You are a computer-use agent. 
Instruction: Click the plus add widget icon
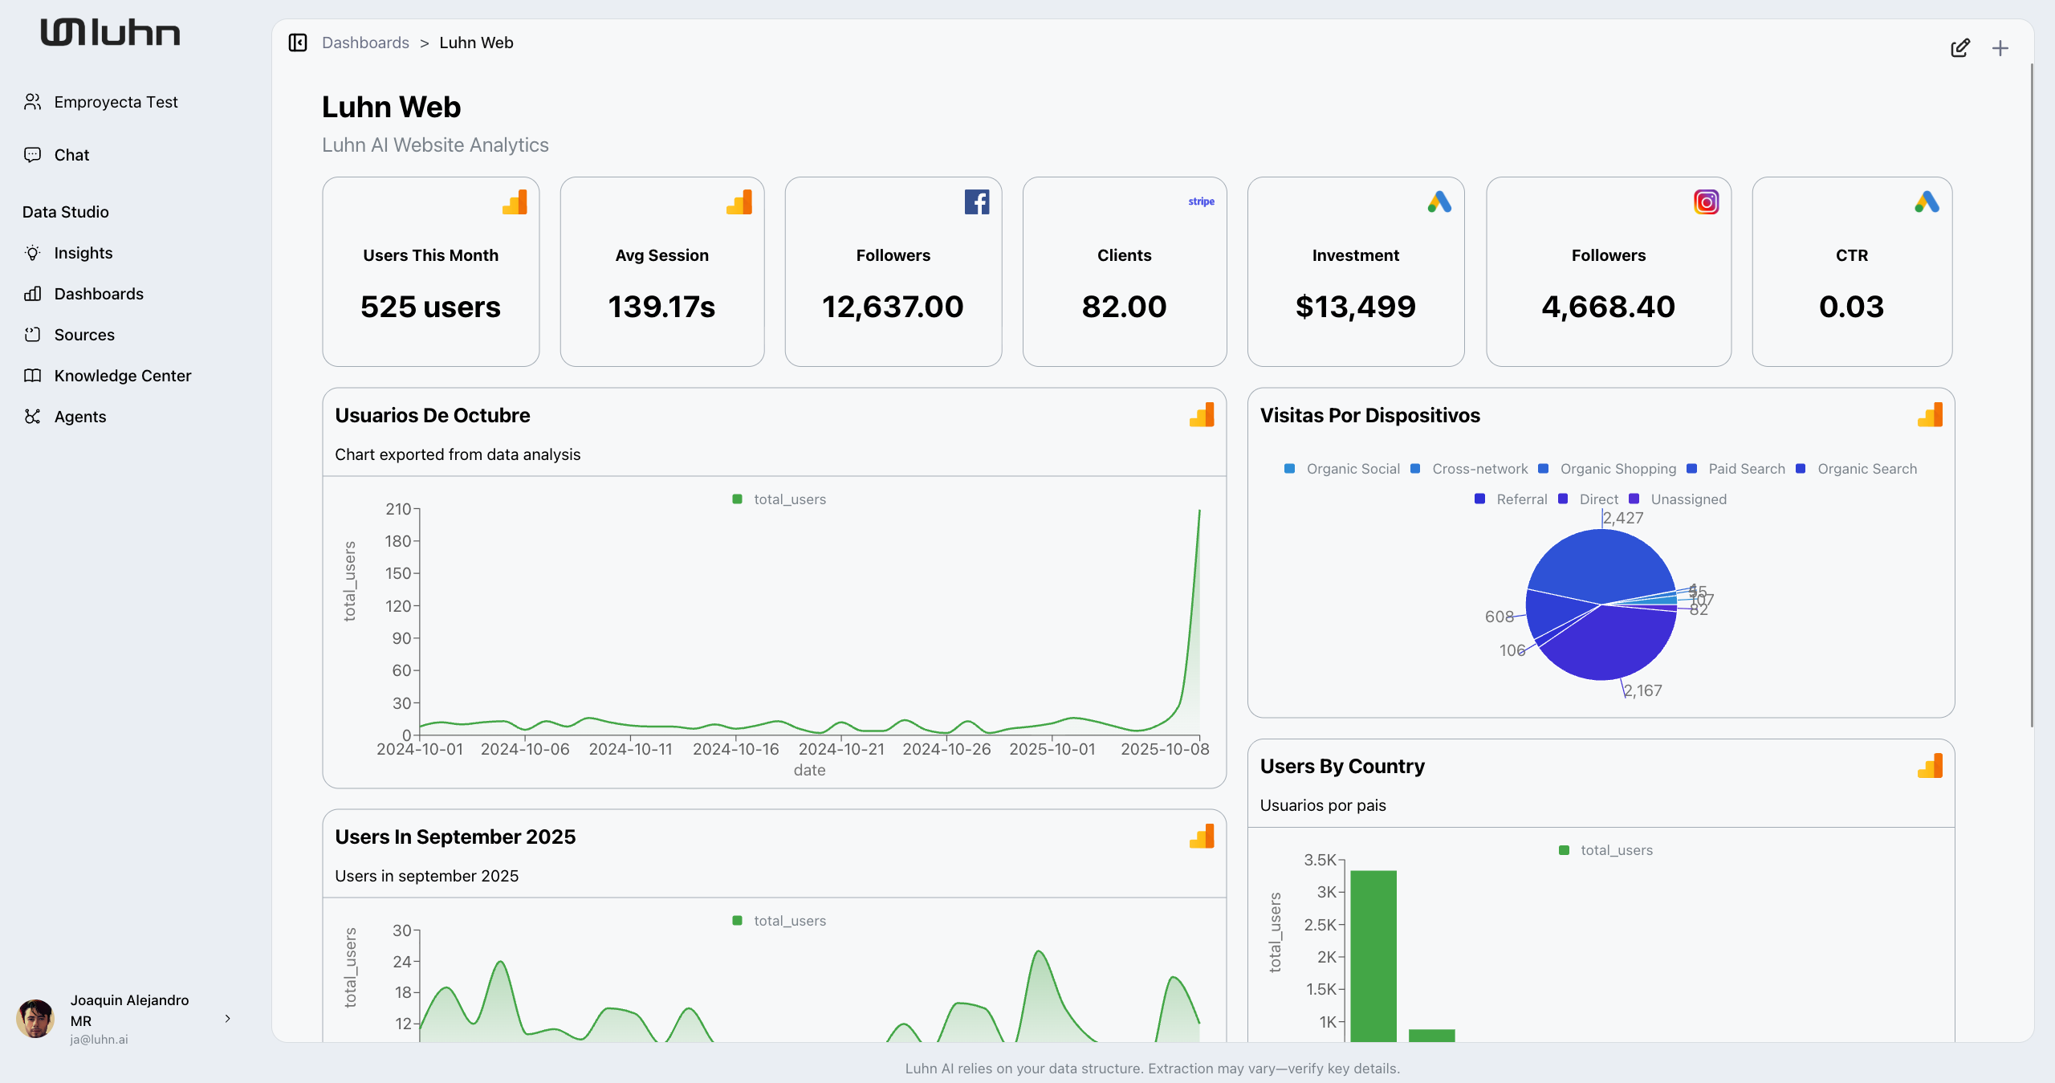click(2000, 48)
